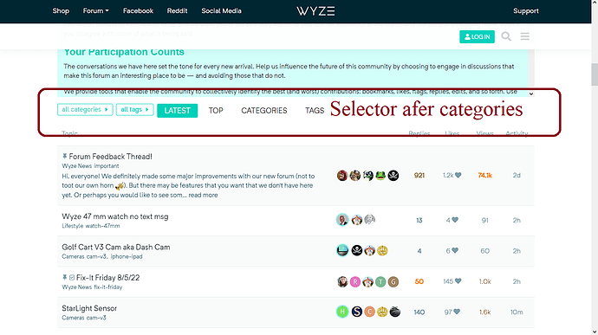Image resolution: width=598 pixels, height=335 pixels.
Task: Click the heart icon on Fix-It Friday row
Action: 458,281
